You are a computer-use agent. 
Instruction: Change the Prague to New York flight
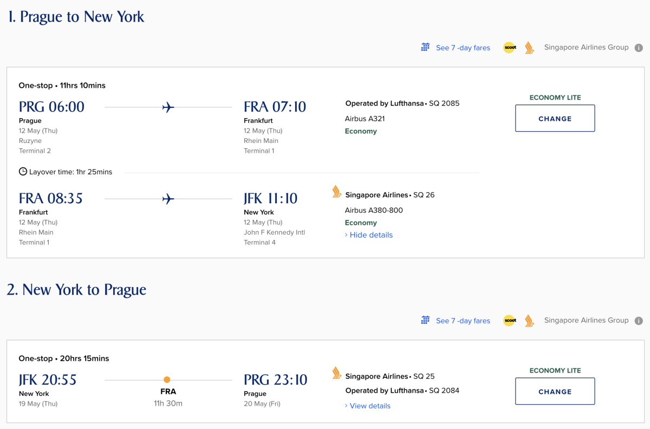(x=555, y=118)
